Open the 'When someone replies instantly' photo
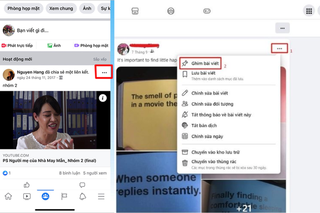Image resolution: width=320 pixels, height=213 pixels. pos(158,182)
